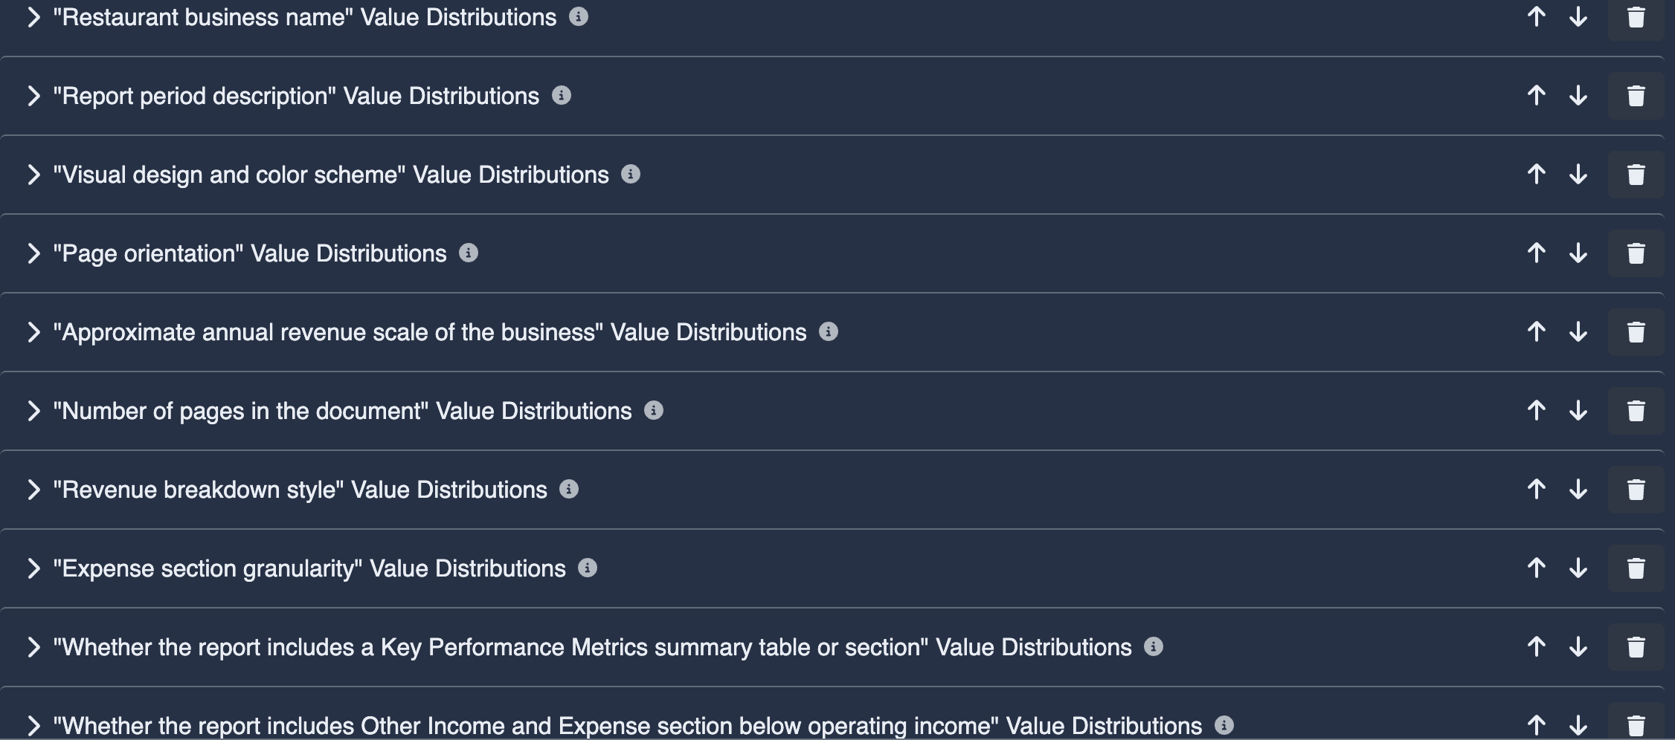Delete the "Revenue breakdown style" row
Screen dimensions: 1675x740
(1635, 489)
